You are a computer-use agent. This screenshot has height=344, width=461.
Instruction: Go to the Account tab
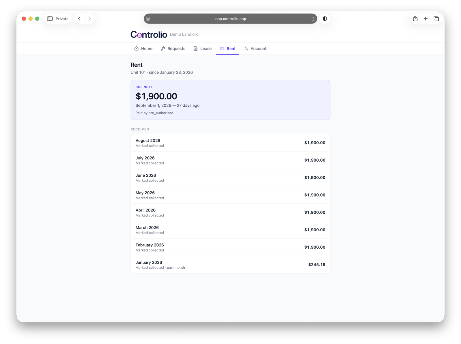click(x=255, y=48)
